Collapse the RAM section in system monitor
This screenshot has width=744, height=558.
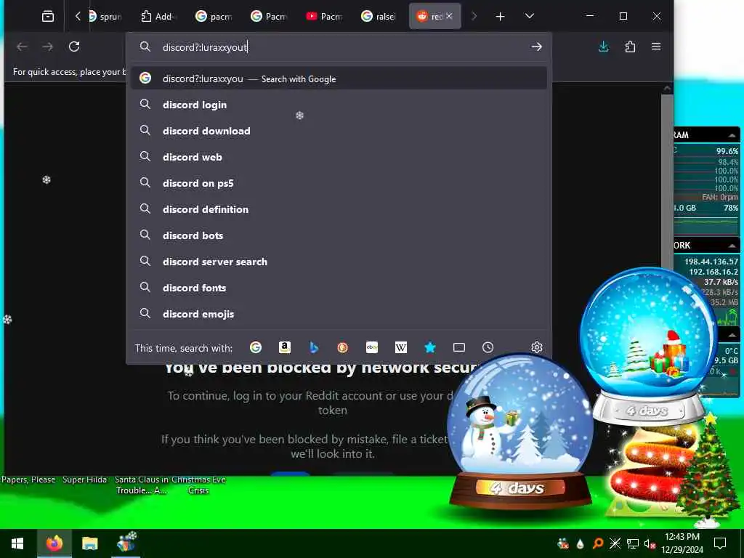coord(732,135)
